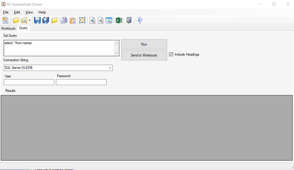
Task: Click the New workbook icon
Action: point(5,20)
